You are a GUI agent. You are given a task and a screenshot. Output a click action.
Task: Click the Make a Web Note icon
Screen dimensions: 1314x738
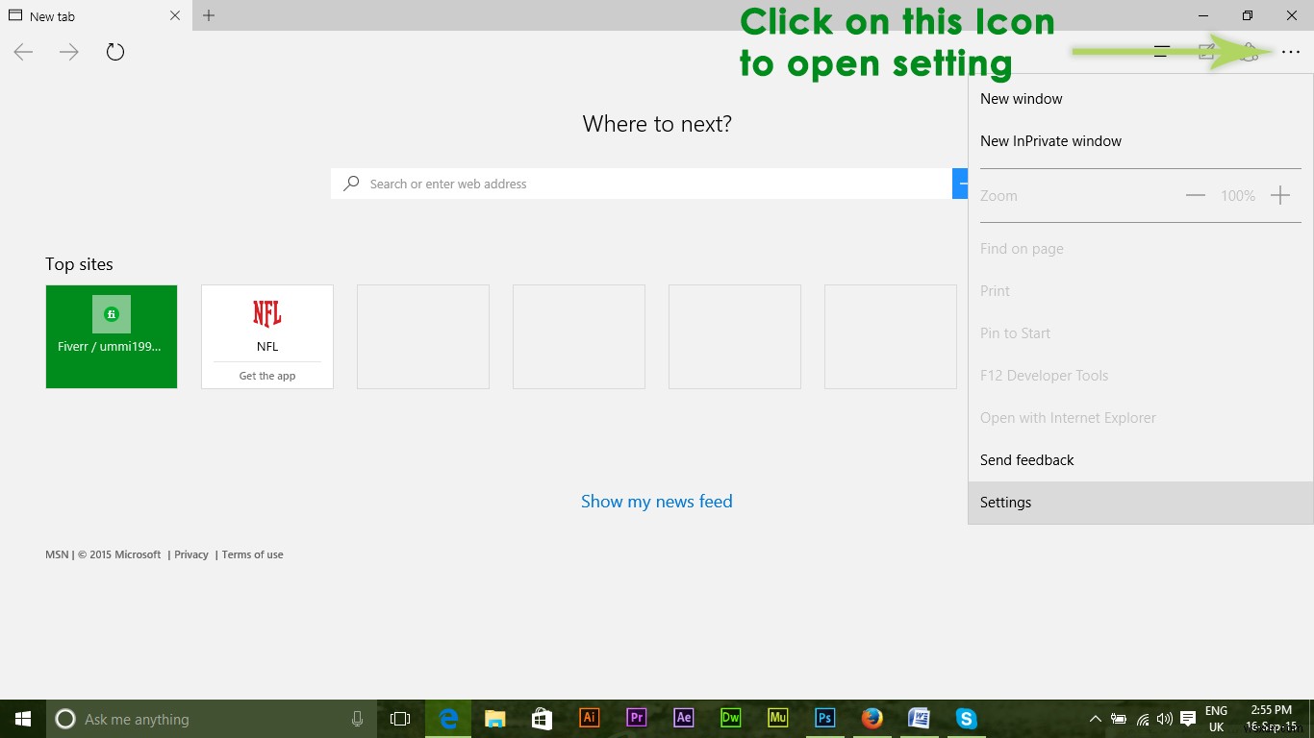[1206, 52]
